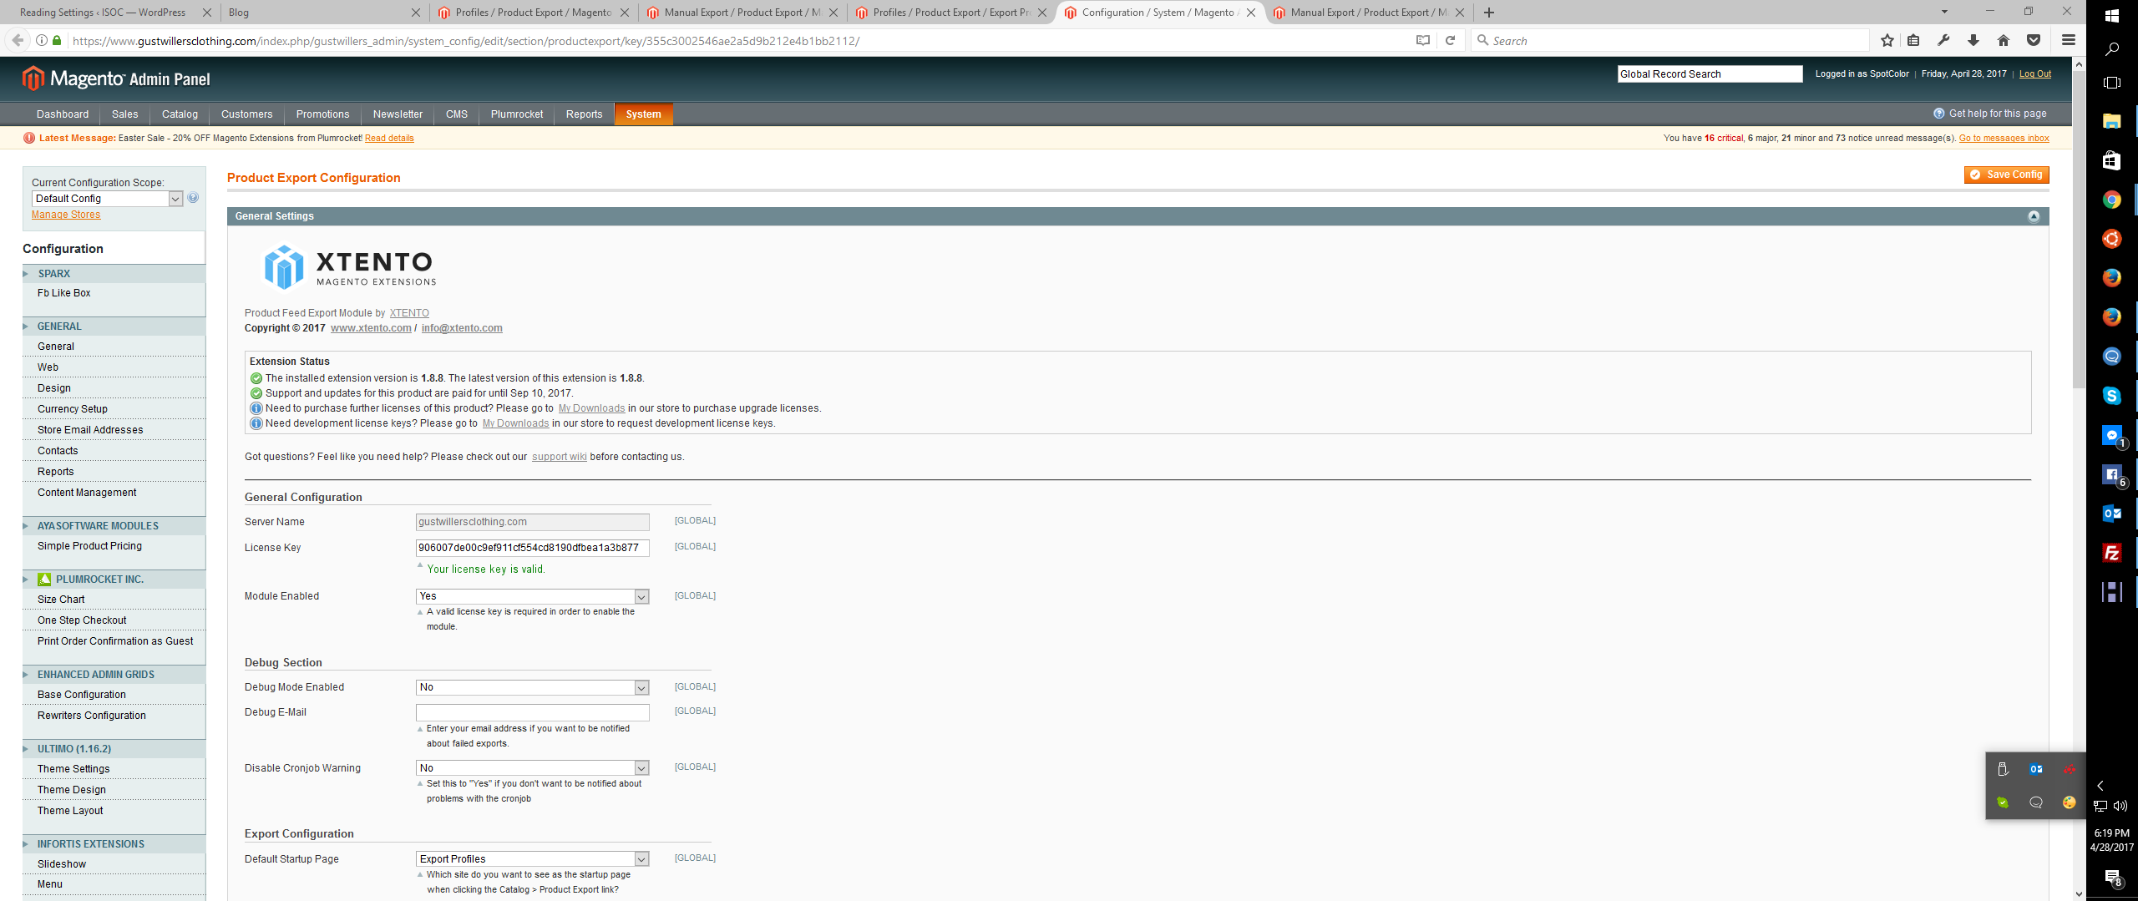Open Theme Settings in sidebar
Viewport: 2138px width, 901px height.
pos(73,769)
